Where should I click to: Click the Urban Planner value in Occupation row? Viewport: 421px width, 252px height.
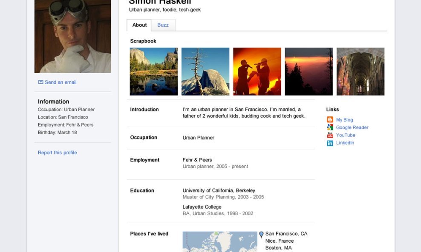(x=199, y=138)
